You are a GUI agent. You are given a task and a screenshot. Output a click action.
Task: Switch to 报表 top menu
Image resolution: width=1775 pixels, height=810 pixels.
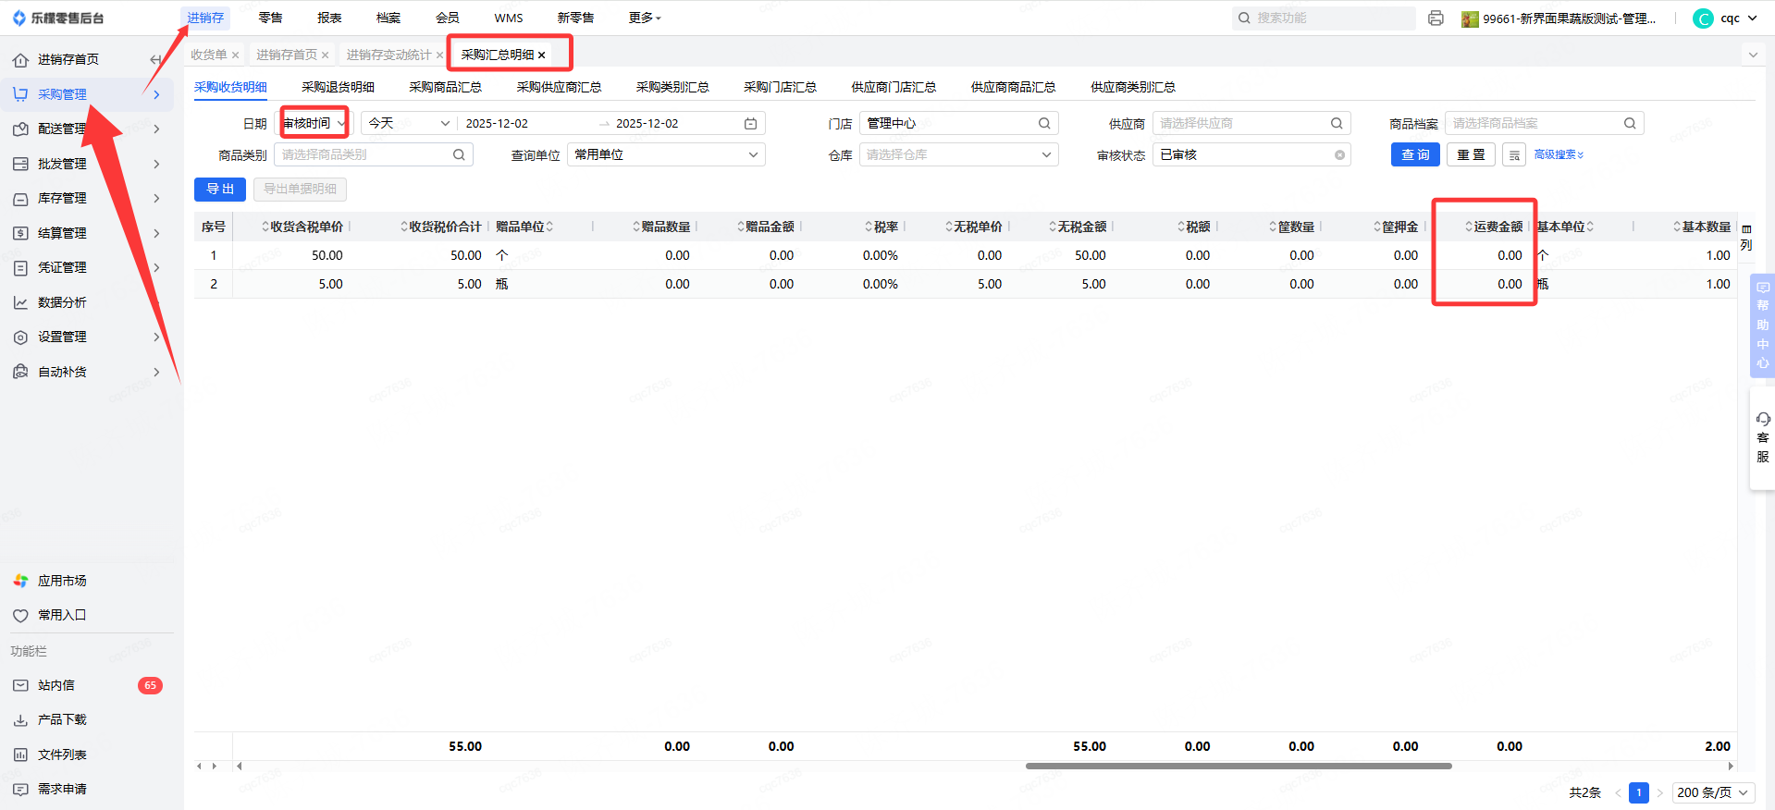[329, 18]
